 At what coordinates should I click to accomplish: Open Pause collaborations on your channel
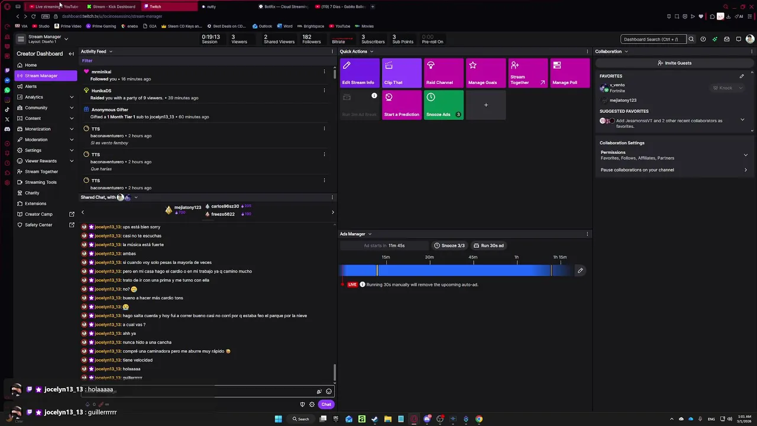674,170
